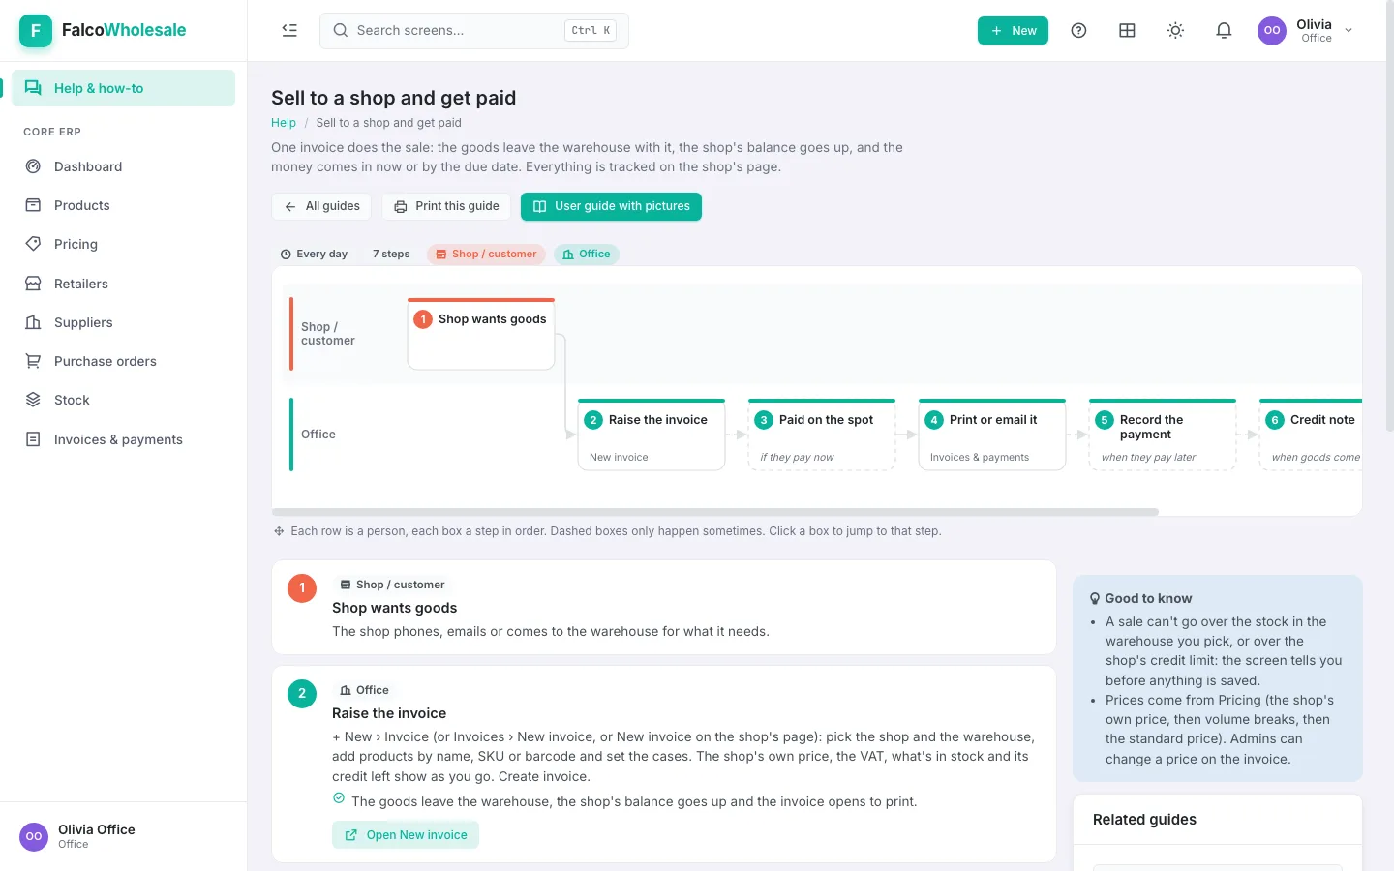1394x871 pixels.
Task: Open notifications bell icon
Action: tap(1224, 30)
